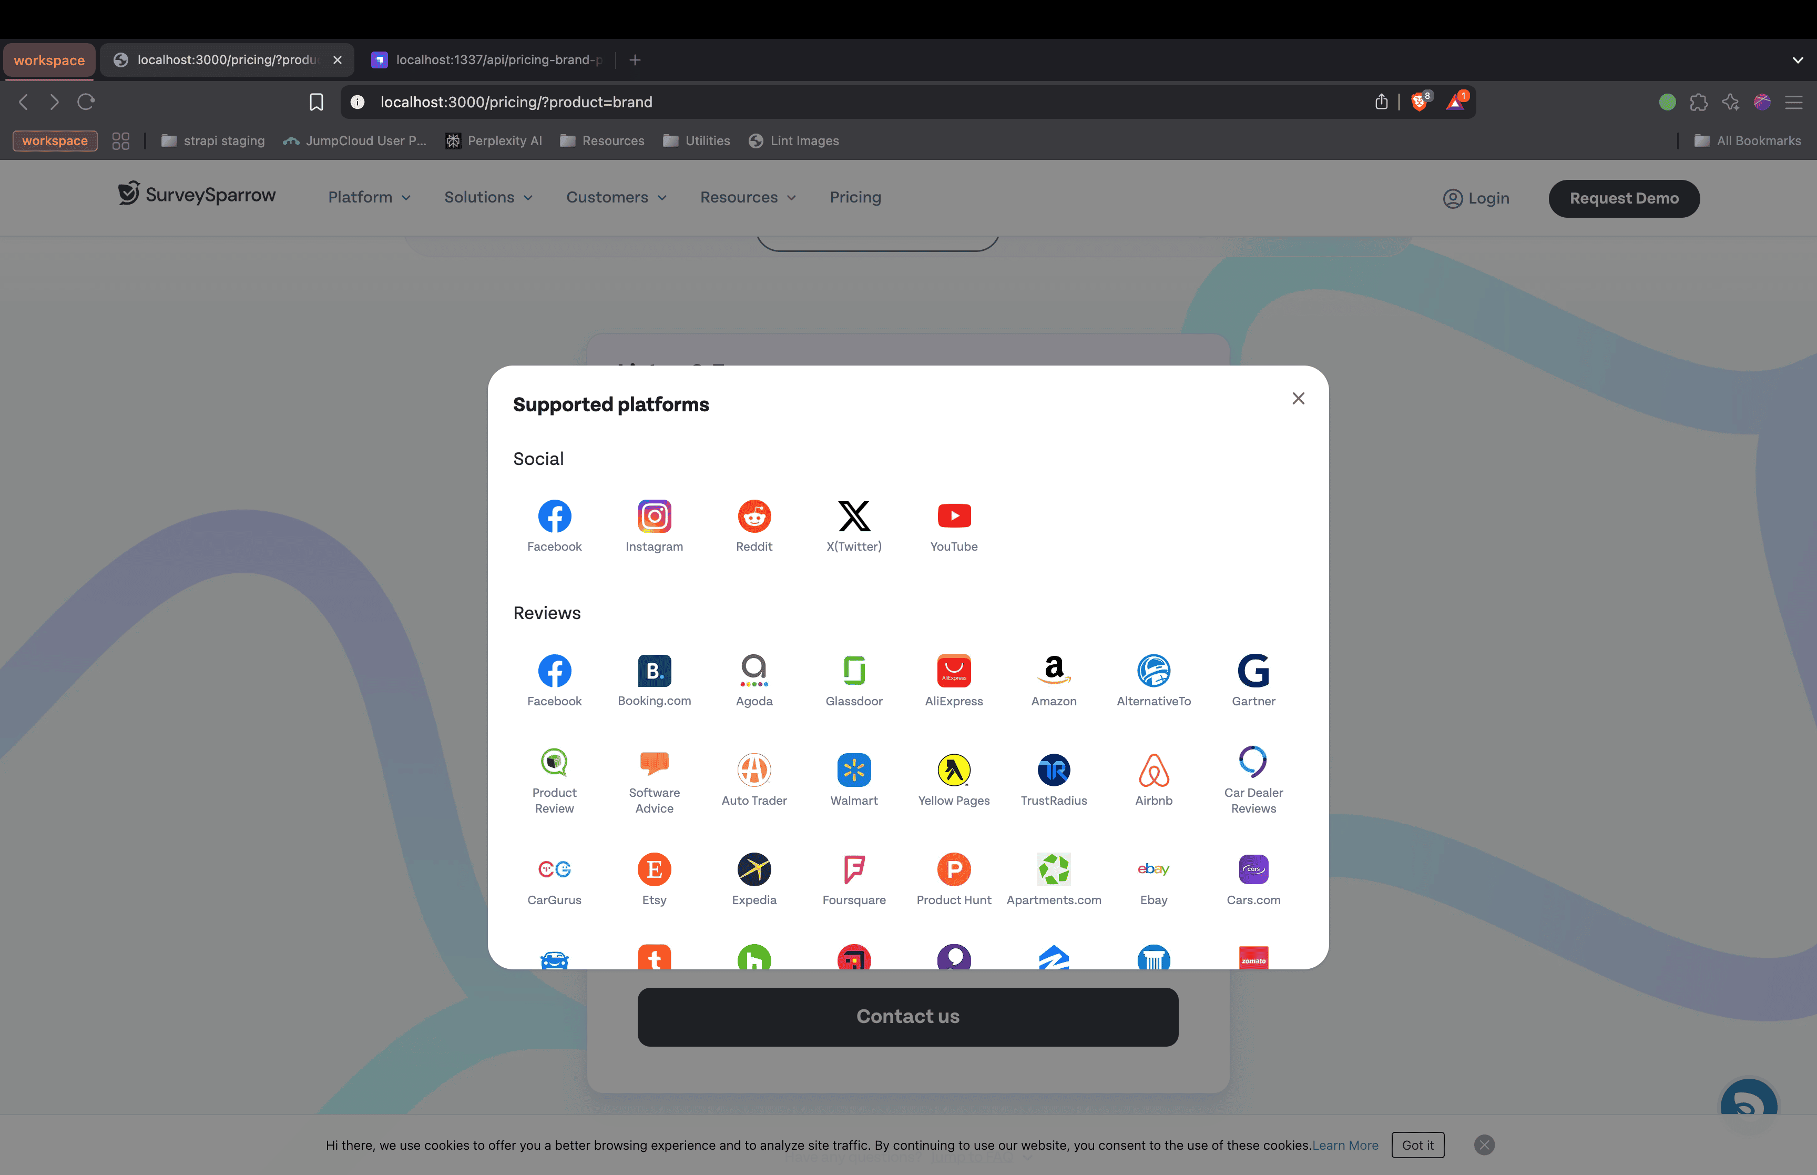Viewport: 1817px width, 1175px height.
Task: Expand the Platform navigation dropdown
Action: tap(369, 198)
